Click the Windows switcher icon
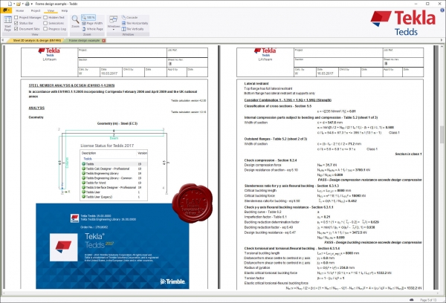The image size is (446, 303). [x=114, y=19]
